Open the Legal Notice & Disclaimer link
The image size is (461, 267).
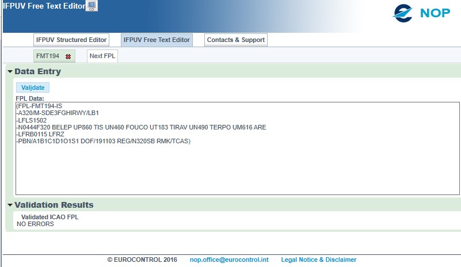click(x=319, y=260)
